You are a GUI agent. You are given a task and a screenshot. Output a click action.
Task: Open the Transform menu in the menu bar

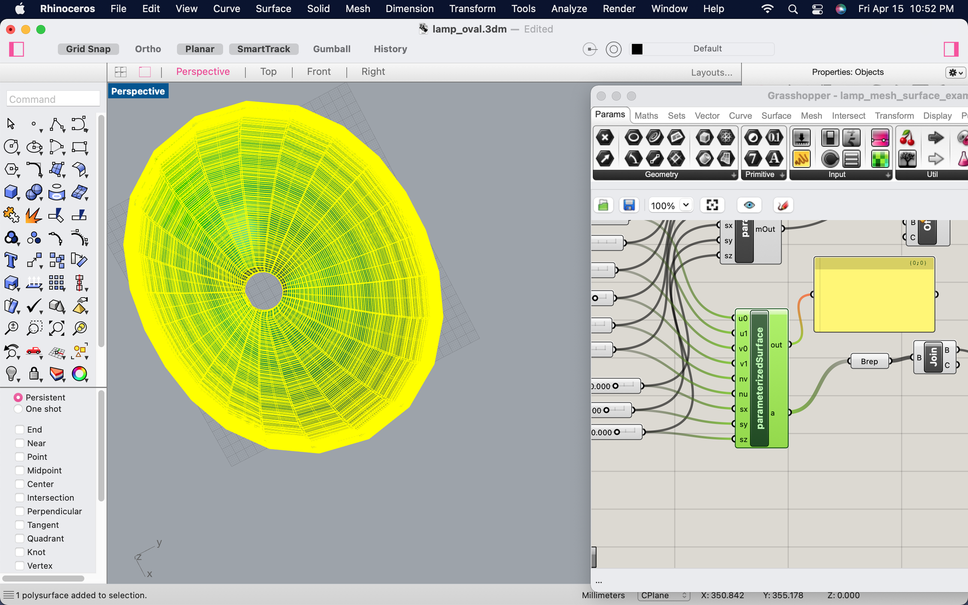(472, 8)
